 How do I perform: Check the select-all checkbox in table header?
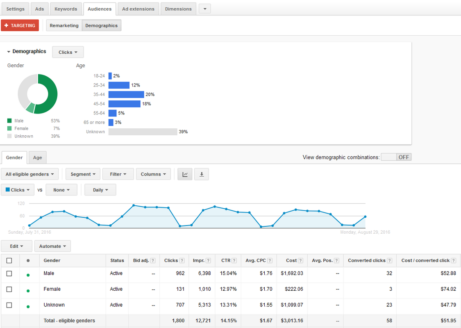click(10, 260)
